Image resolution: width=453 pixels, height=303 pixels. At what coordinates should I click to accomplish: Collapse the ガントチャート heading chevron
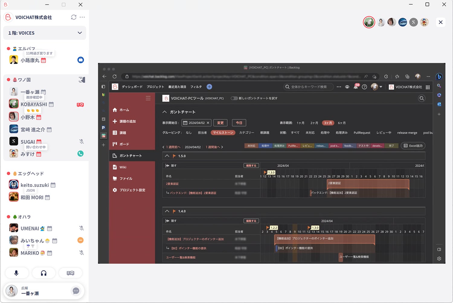(x=165, y=112)
